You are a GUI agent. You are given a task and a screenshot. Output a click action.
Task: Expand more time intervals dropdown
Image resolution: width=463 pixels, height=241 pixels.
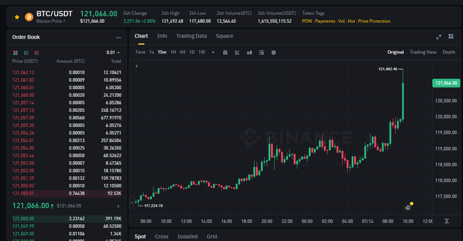(x=213, y=52)
